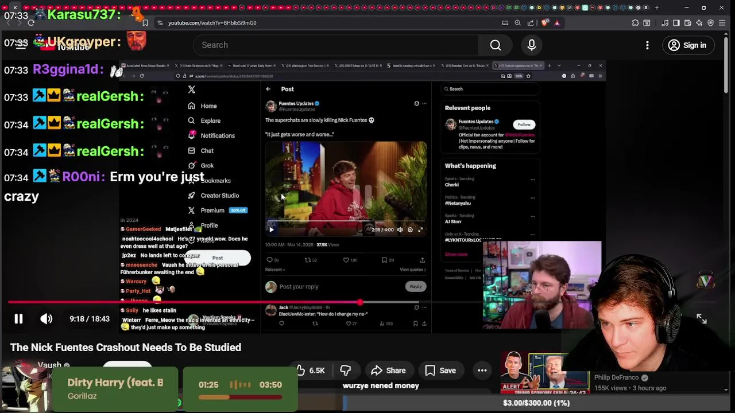Click the X Search box in video

click(490, 89)
